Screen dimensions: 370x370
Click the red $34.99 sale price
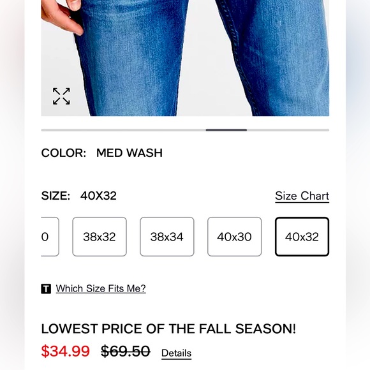(65, 351)
